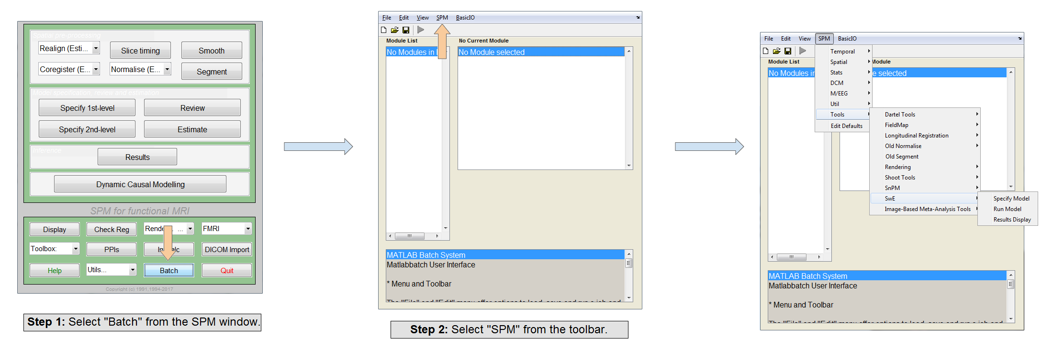Click New batch icon in middle batch window

pyautogui.click(x=383, y=30)
